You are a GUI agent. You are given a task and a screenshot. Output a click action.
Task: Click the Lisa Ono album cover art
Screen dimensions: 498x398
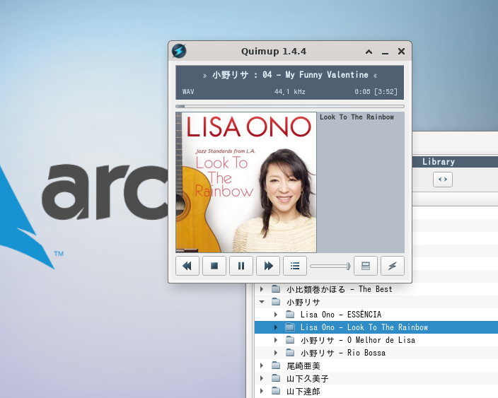246,182
